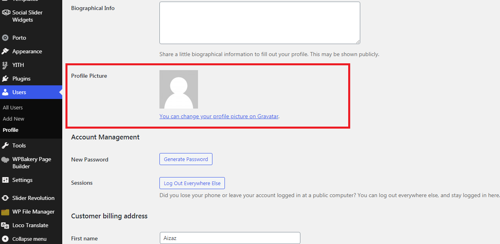Click the WP File Manager folder icon

(5, 212)
